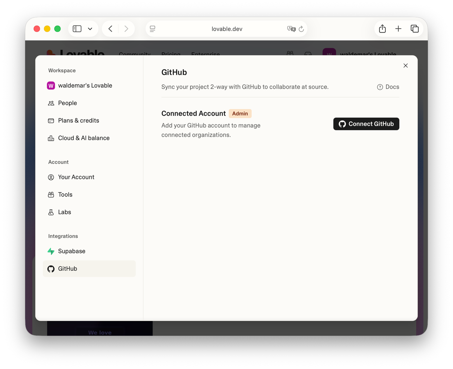Toggle the Safari sidebar panel icon
Image resolution: width=453 pixels, height=369 pixels.
[77, 29]
